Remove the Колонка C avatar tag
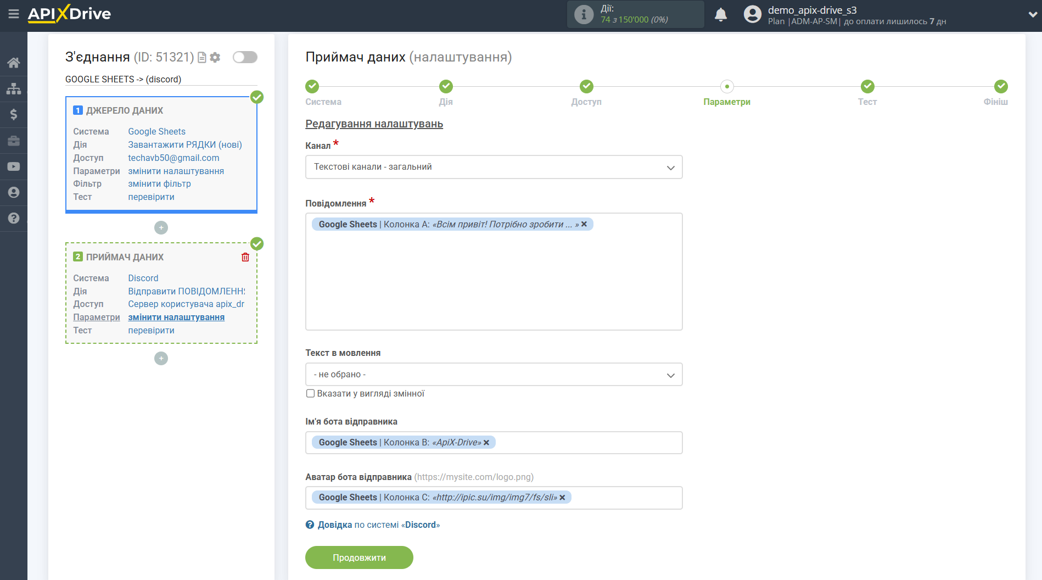This screenshot has width=1042, height=580. click(562, 498)
